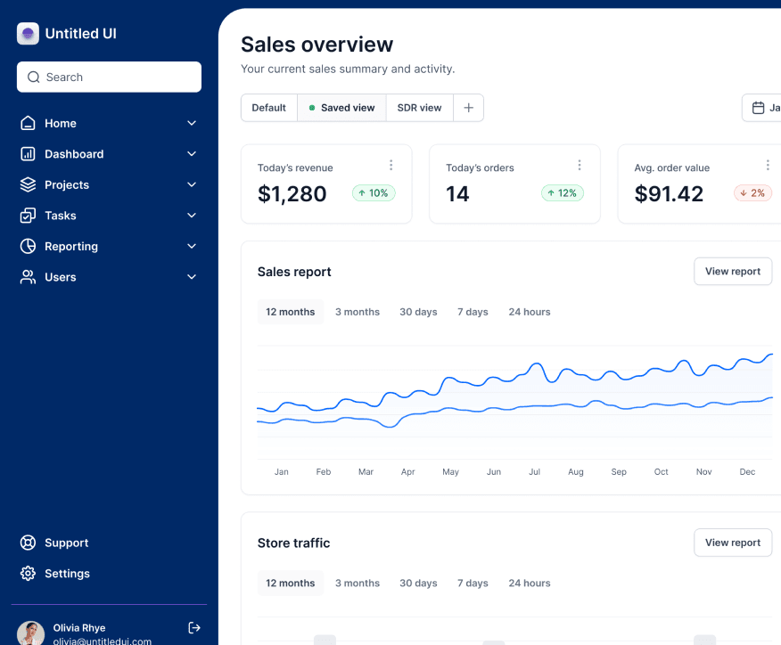Select the Saved view tab
781x645 pixels.
tap(341, 108)
